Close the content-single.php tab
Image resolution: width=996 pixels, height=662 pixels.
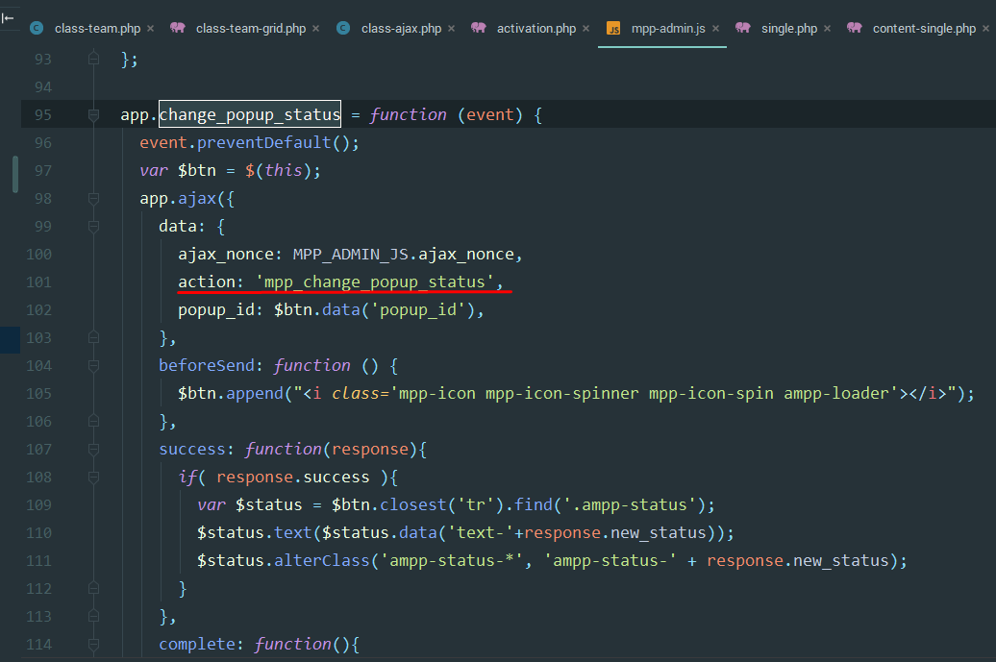[985, 29]
